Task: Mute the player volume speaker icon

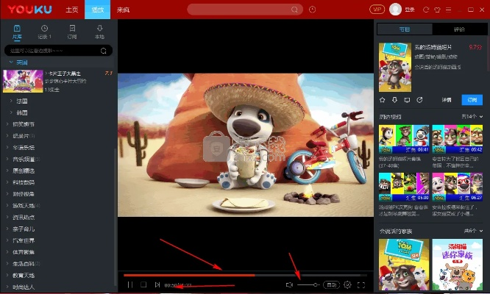Action: pos(289,284)
